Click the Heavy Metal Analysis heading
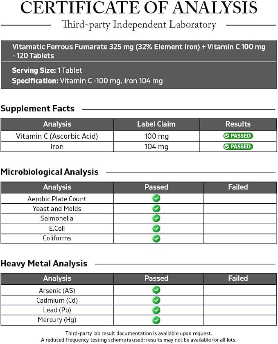Image resolution: width=278 pixels, height=344 pixels. [44, 263]
